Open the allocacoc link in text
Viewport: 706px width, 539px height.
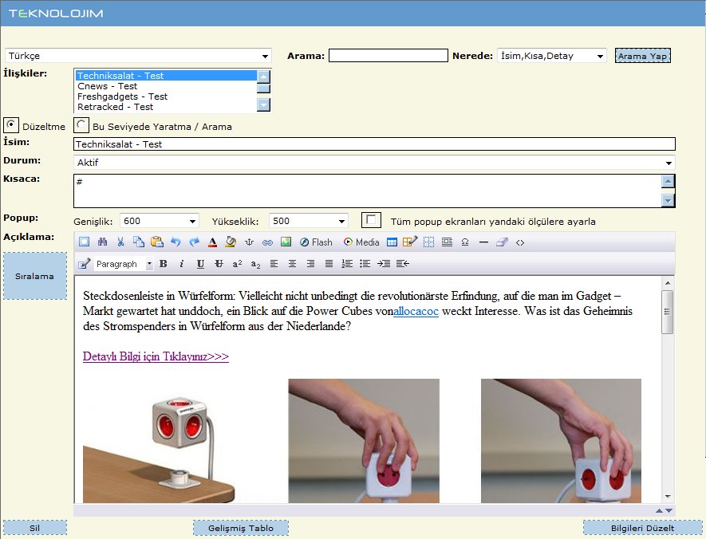coord(416,311)
